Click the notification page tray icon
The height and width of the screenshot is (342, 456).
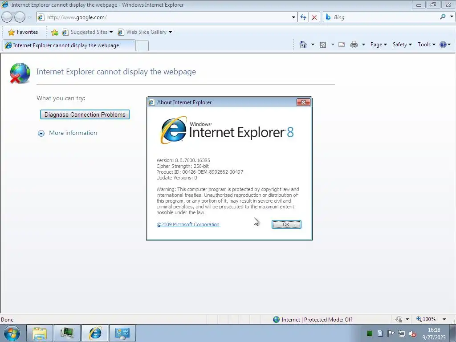coord(380,333)
